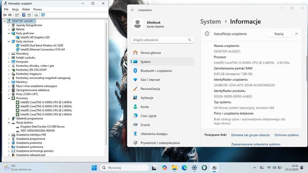Screen dimensions: 308x173
Task: Collapse the Procesory category
Action: pos(9,98)
